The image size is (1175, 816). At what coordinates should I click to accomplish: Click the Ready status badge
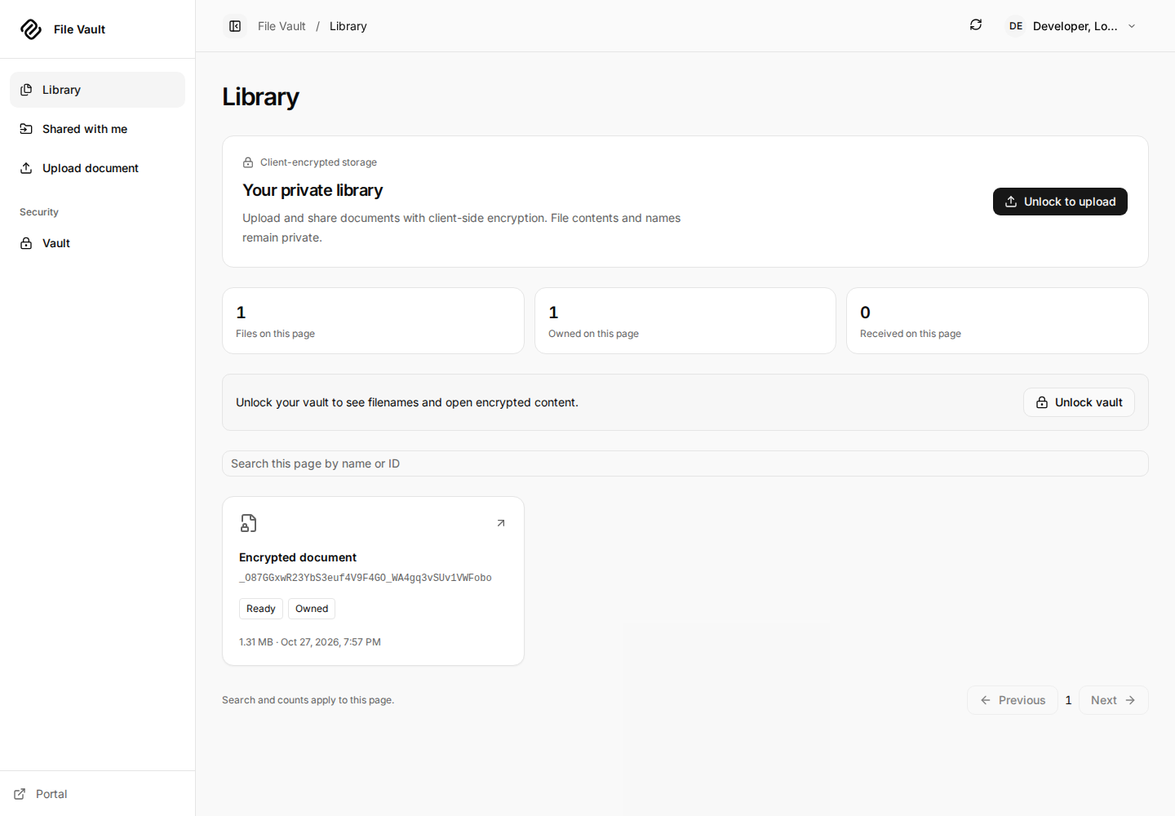(x=261, y=609)
